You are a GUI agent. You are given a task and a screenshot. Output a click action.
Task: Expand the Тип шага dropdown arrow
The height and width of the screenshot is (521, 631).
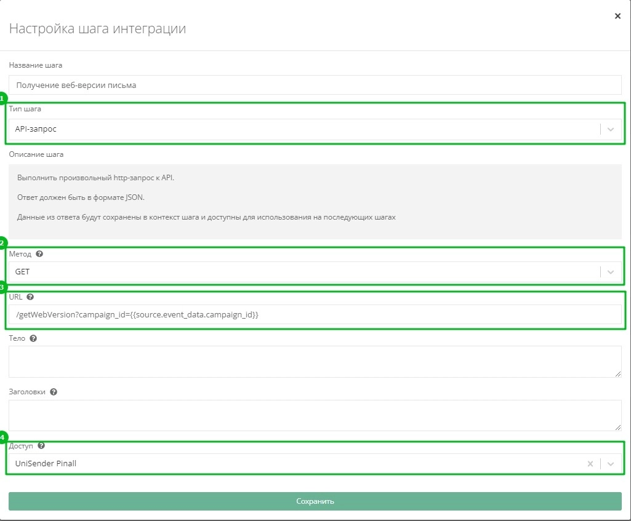tap(611, 129)
